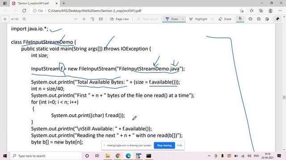Click the text "import java.io.*;"
The image size is (286, 160).
(x=29, y=29)
